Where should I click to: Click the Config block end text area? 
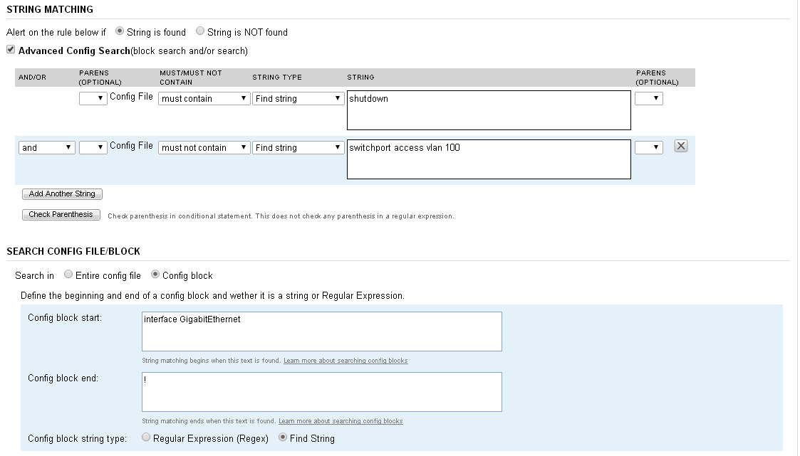tap(322, 392)
